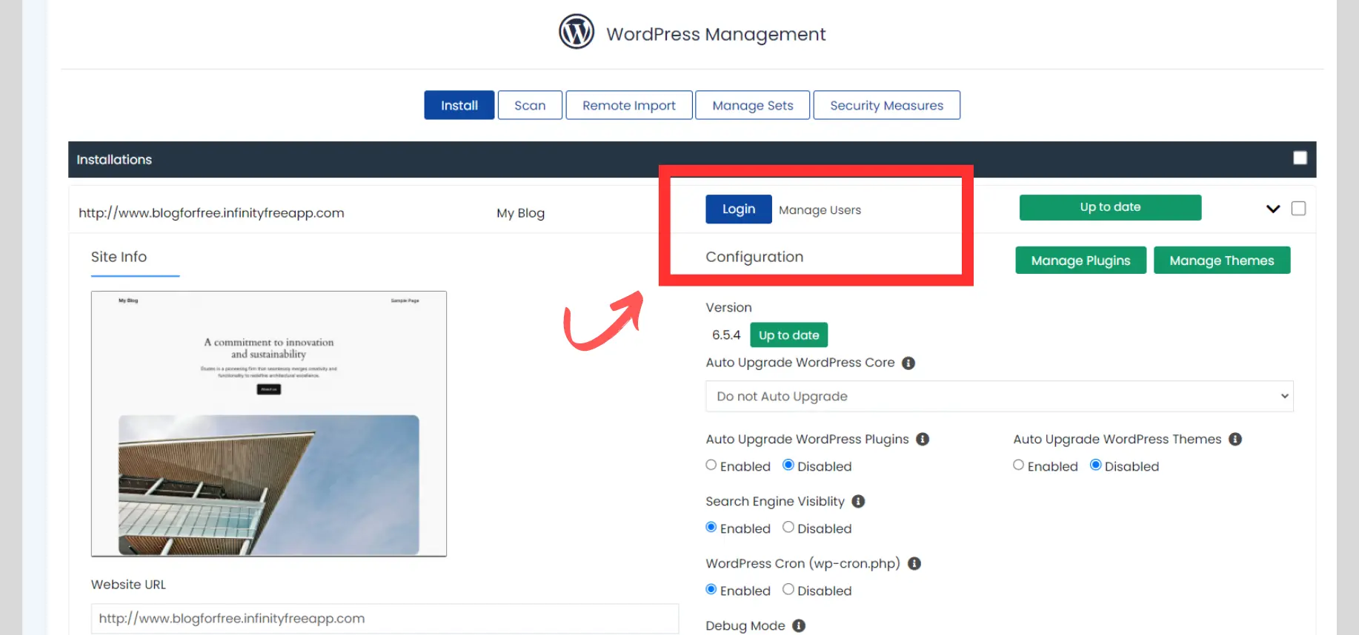Viewport: 1359px width, 635px height.
Task: Open info icon for Auto Upgrade WordPress Plugins
Action: coord(923,439)
